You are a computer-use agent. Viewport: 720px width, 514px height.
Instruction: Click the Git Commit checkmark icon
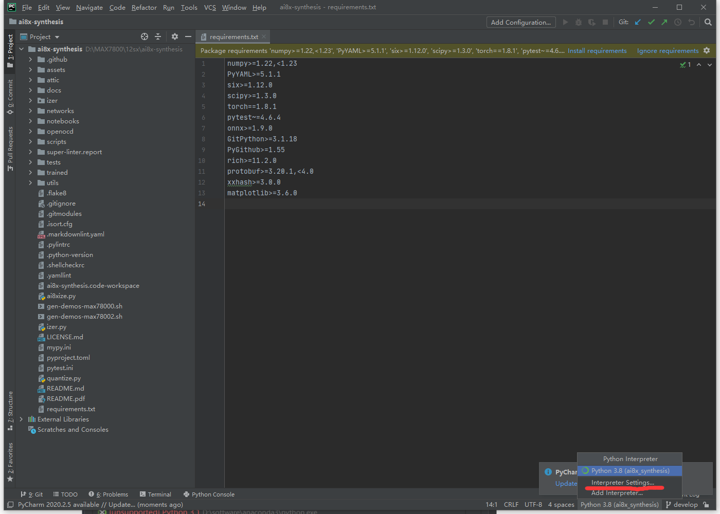(651, 22)
